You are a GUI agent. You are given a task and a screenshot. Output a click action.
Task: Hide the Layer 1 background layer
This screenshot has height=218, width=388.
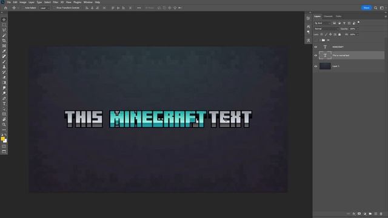coord(316,66)
